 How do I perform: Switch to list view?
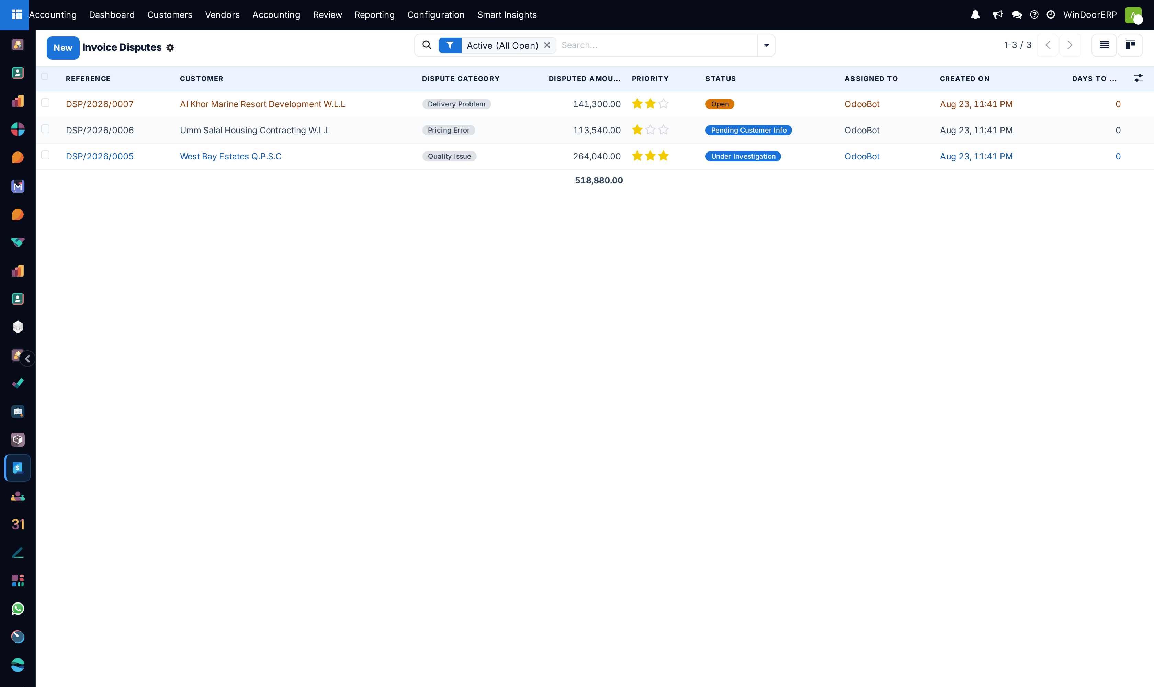(x=1104, y=45)
